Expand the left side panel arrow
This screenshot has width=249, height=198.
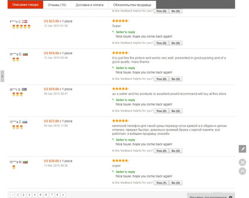point(2,76)
